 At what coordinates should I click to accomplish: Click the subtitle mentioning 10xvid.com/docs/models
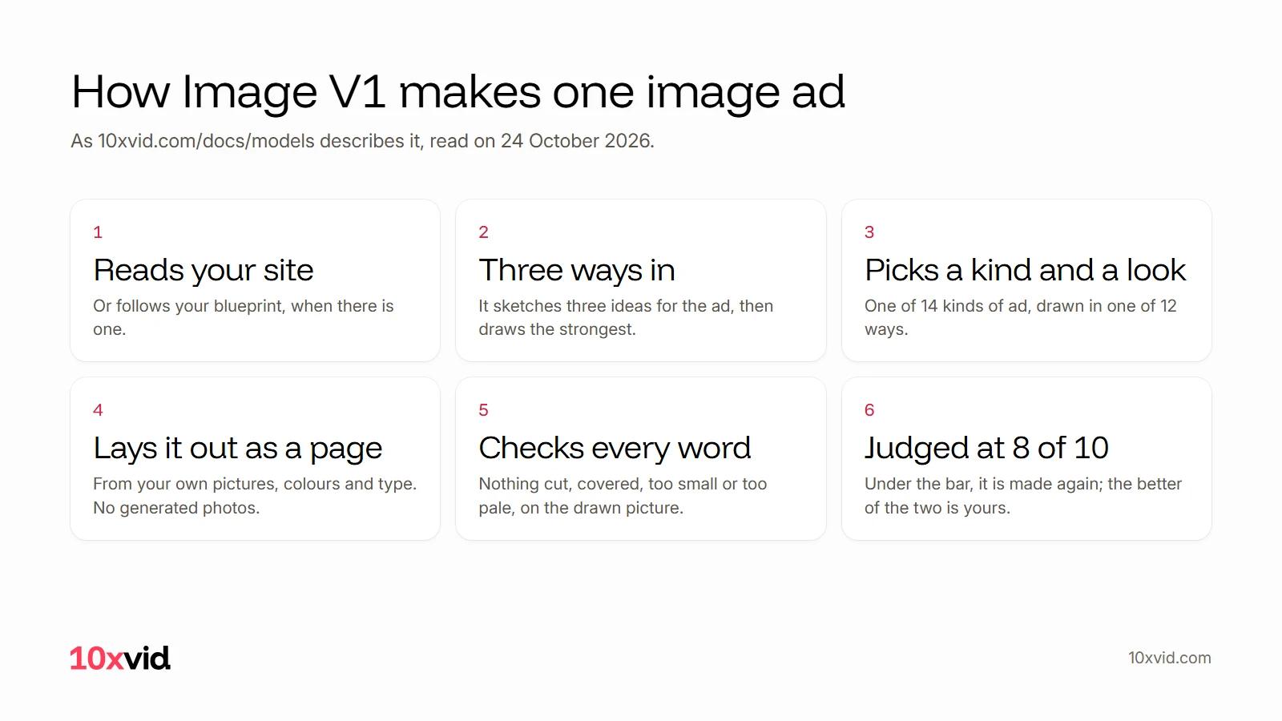pyautogui.click(x=363, y=141)
